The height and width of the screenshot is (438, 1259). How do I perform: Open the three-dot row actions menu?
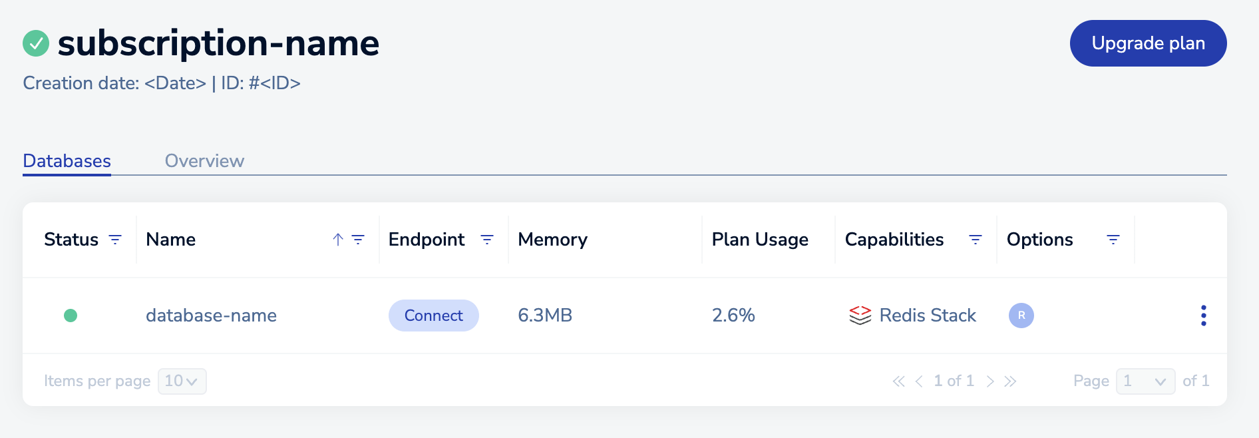coord(1203,316)
